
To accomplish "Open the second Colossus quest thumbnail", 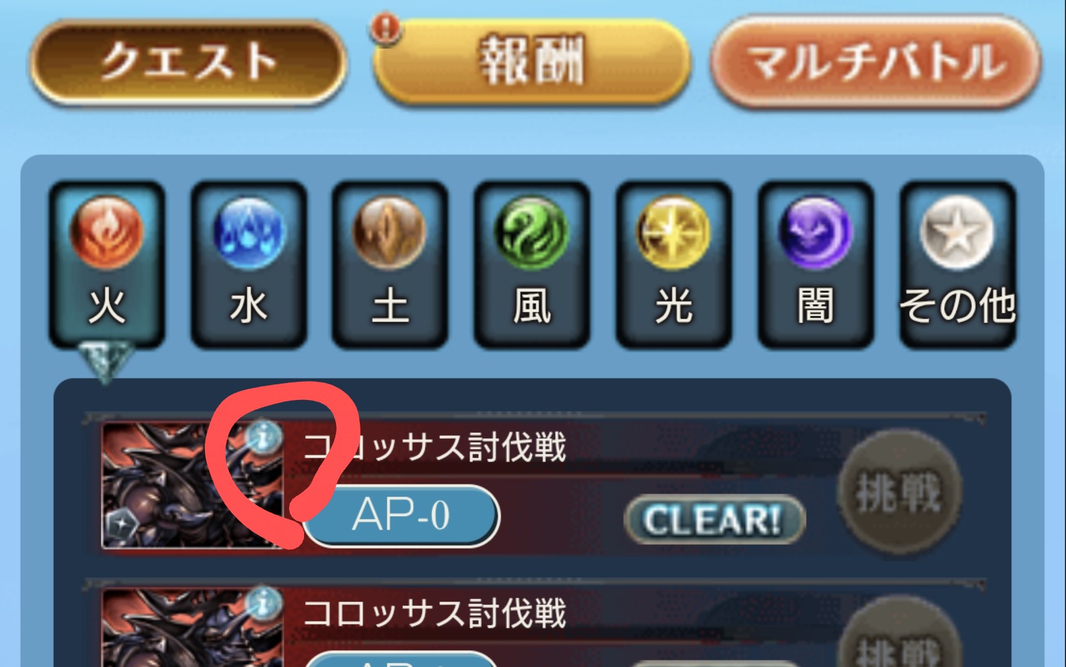I will click(193, 628).
